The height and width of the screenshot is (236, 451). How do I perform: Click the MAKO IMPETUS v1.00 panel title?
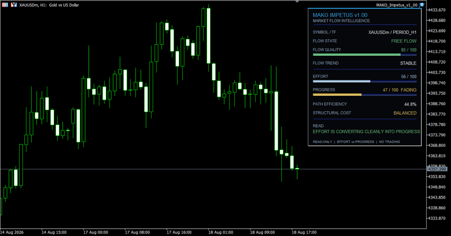click(340, 15)
